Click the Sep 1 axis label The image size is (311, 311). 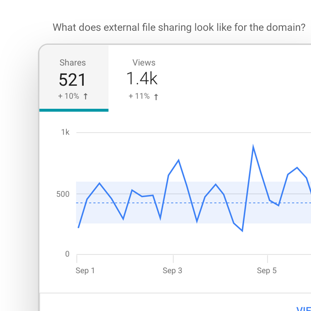click(x=85, y=271)
